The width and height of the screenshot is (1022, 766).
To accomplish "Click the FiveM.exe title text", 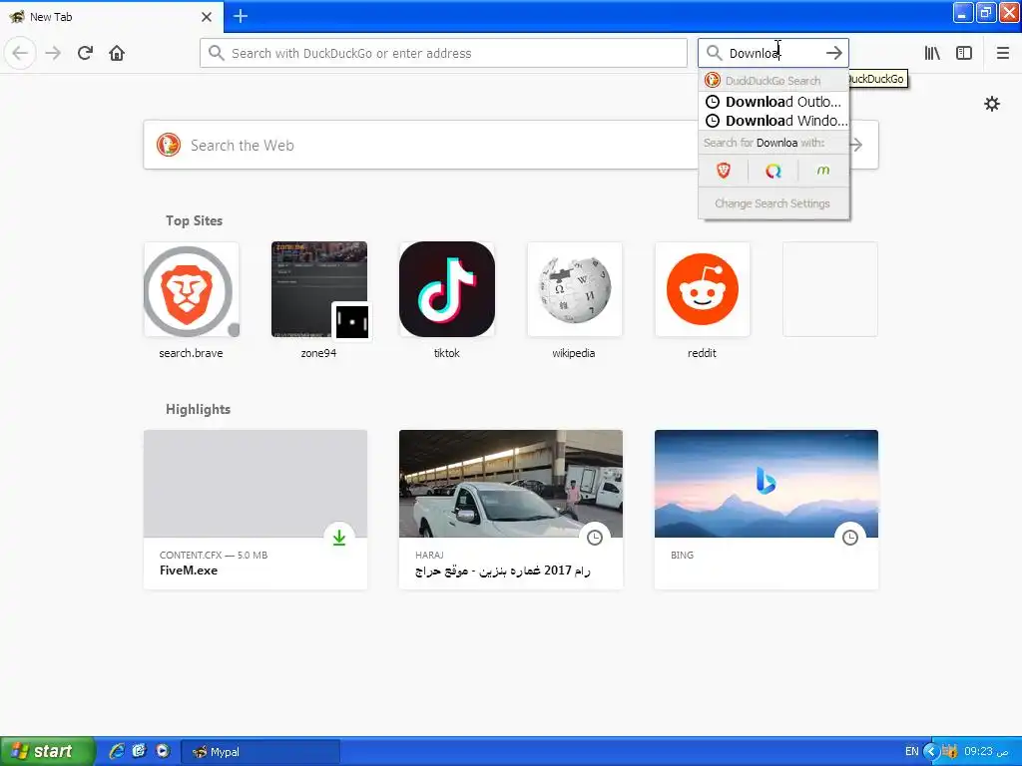I will tap(189, 570).
